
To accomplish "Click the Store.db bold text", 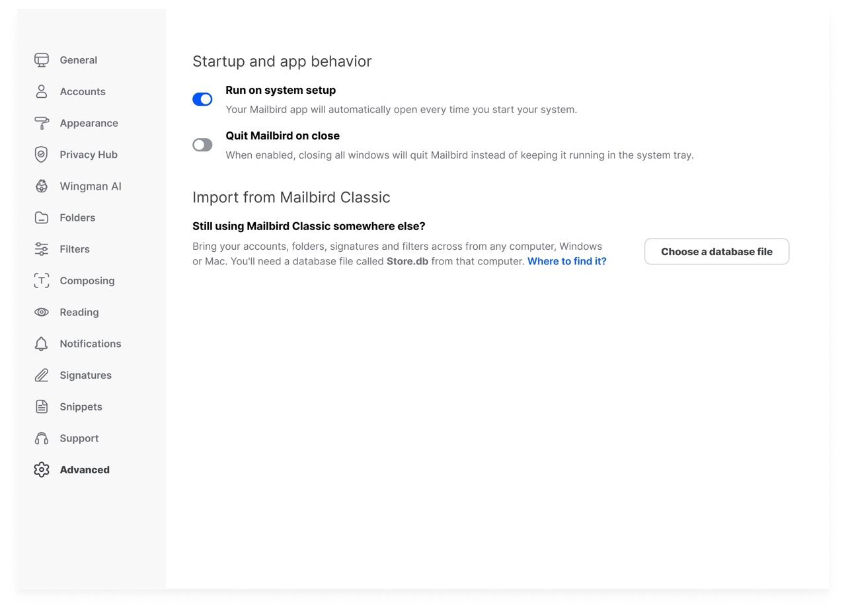I will [x=407, y=262].
